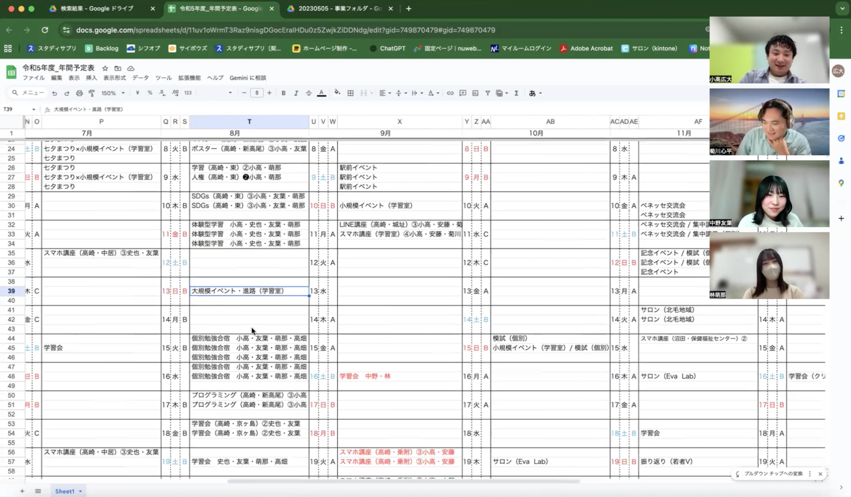Click the Undo icon in the toolbar

(54, 93)
